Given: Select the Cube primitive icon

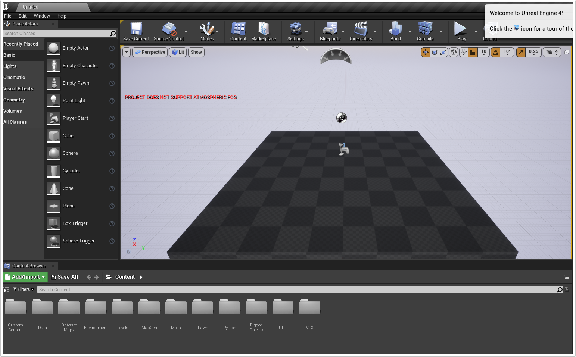Looking at the screenshot, I should 54,136.
